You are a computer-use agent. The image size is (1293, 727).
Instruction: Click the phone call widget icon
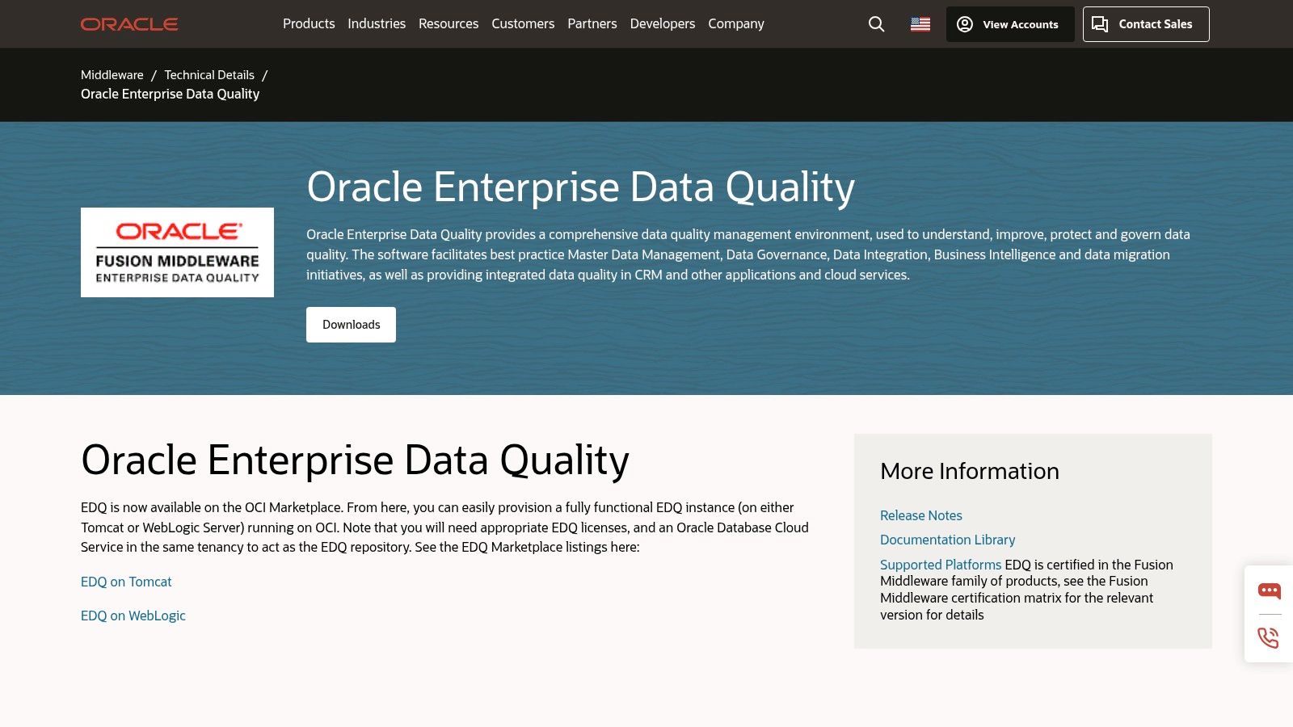1269,637
